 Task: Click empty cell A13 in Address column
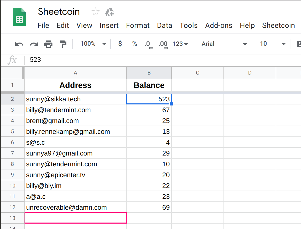tap(75, 218)
